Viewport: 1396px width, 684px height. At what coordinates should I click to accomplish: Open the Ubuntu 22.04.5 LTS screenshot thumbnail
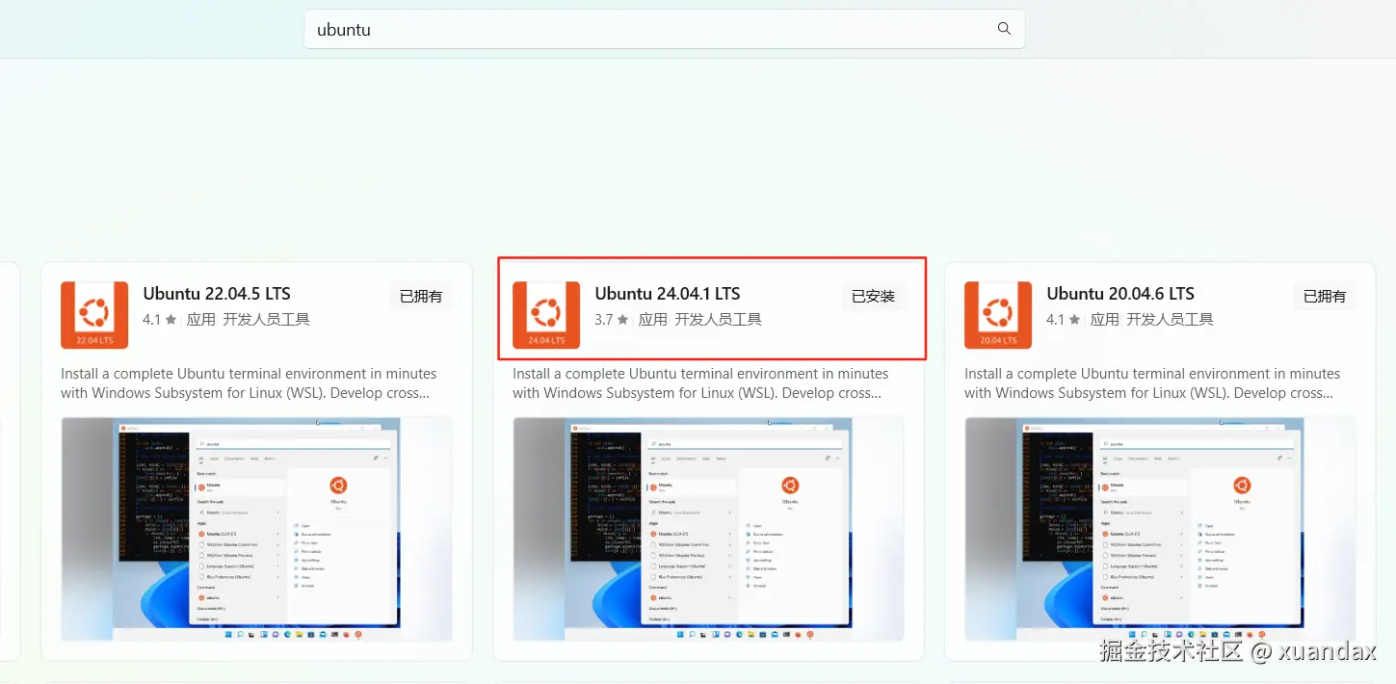click(256, 529)
